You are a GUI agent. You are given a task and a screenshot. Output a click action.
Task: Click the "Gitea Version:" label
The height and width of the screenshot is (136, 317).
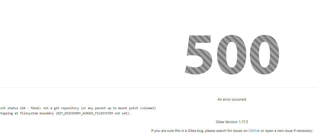click(227, 122)
